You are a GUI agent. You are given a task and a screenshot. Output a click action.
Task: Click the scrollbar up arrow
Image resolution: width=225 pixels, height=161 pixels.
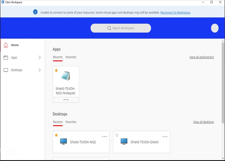223,41
